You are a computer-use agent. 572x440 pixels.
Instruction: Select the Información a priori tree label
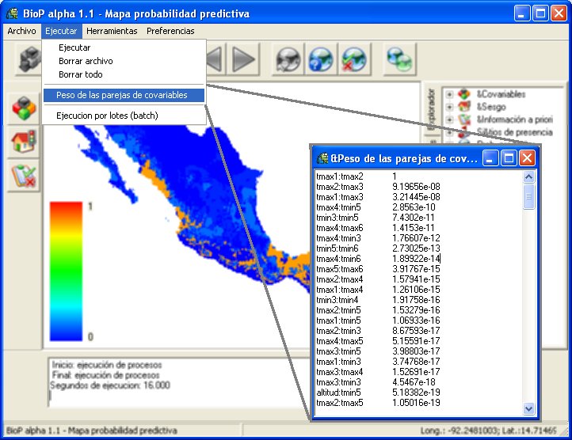pos(515,119)
